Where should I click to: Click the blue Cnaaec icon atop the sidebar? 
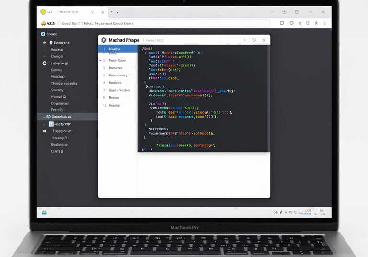(x=43, y=34)
